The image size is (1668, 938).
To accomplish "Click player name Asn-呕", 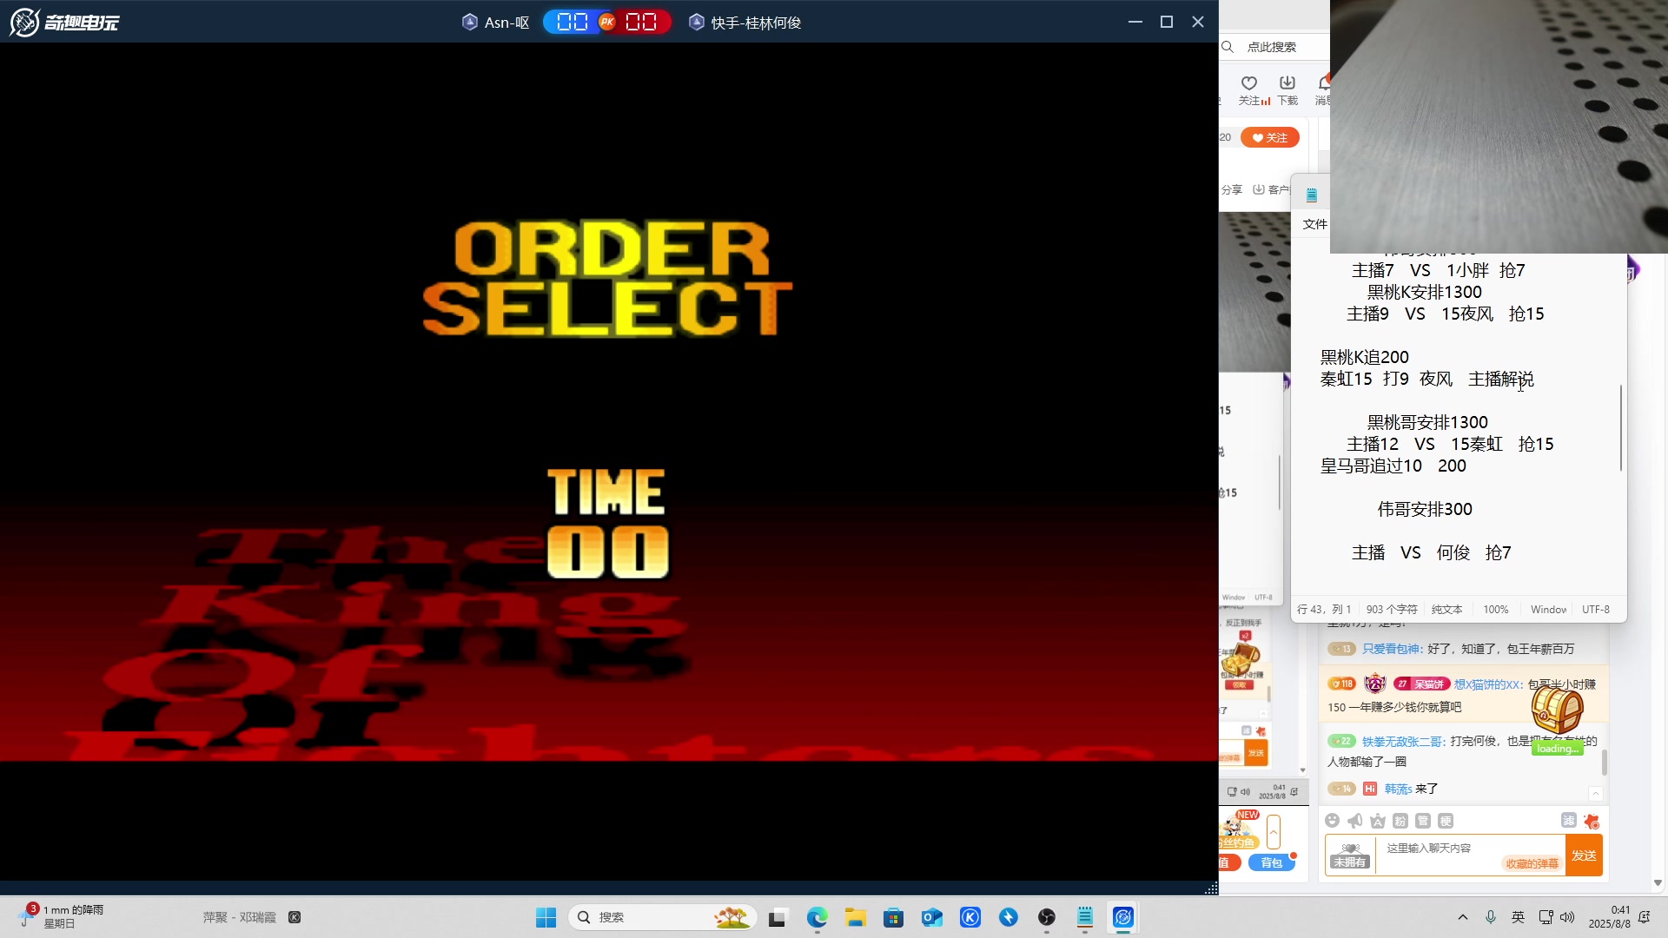I will click(506, 23).
